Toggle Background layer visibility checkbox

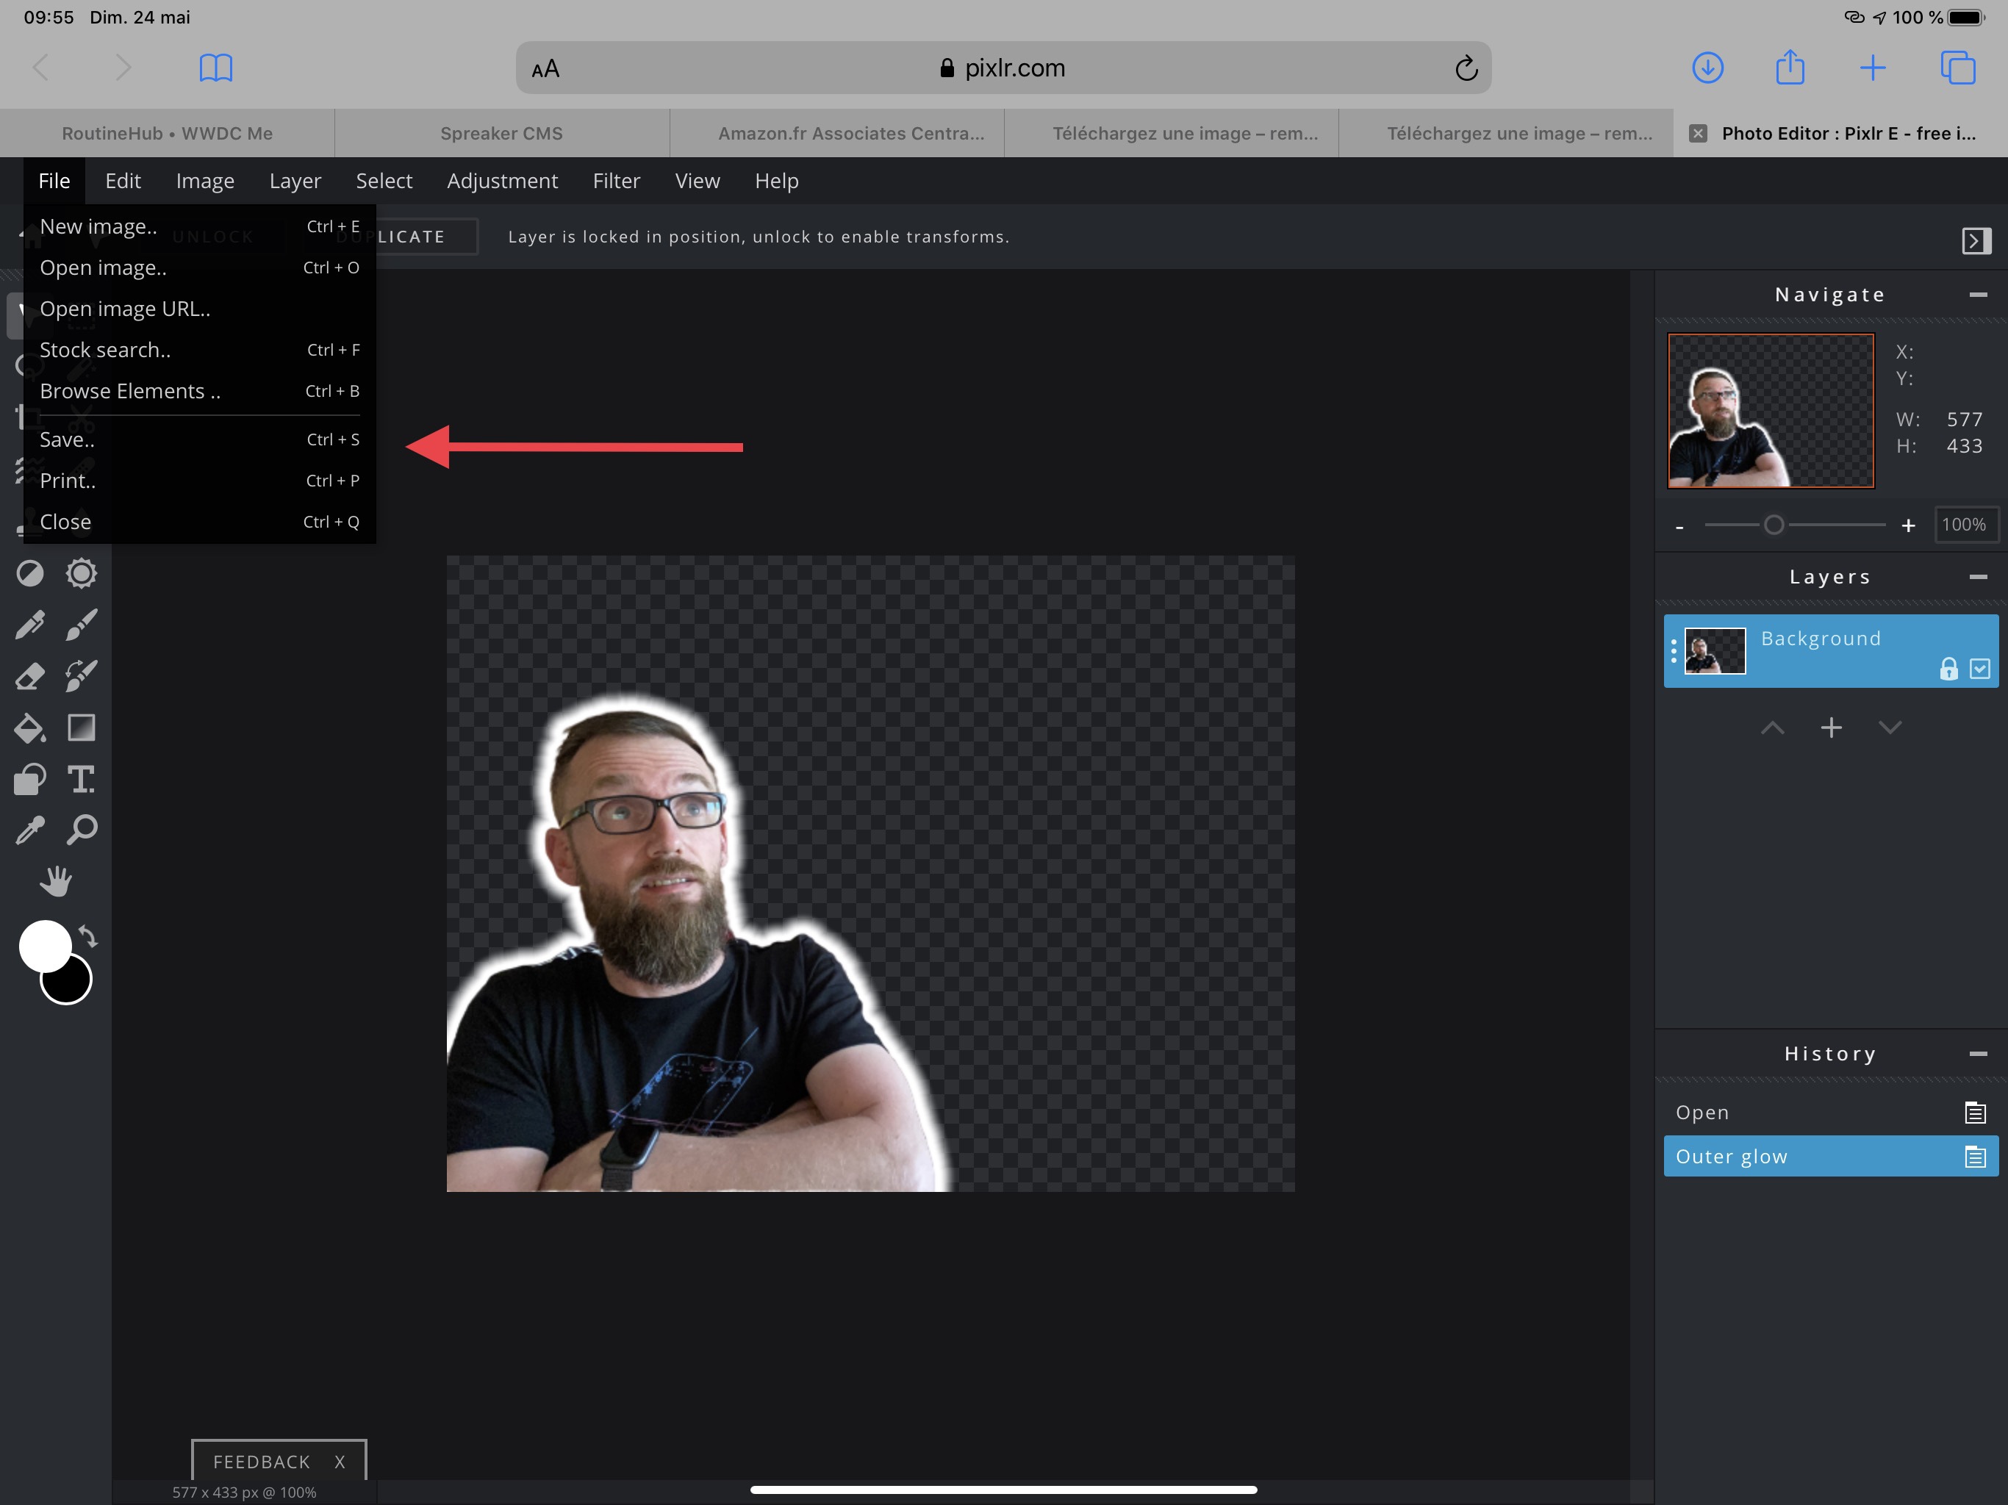(1980, 669)
